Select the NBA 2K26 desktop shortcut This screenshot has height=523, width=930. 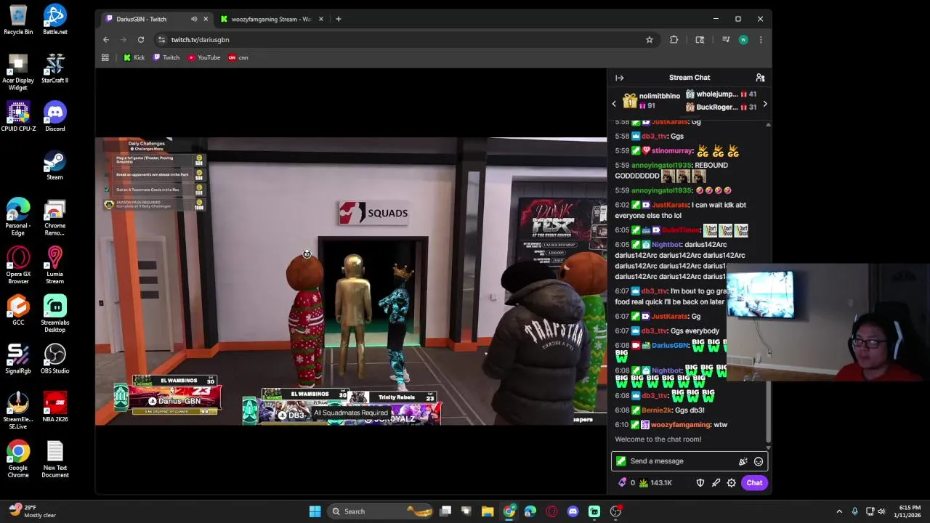tap(54, 407)
